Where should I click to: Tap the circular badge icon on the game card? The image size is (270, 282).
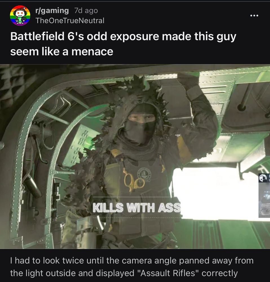tap(263, 178)
